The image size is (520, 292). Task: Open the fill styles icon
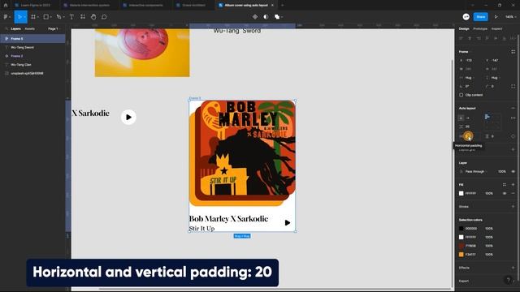pos(505,185)
